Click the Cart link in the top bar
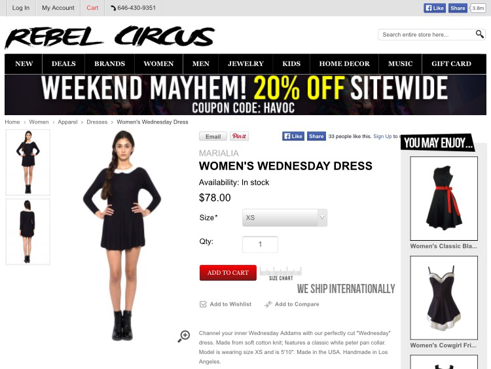 coord(92,8)
